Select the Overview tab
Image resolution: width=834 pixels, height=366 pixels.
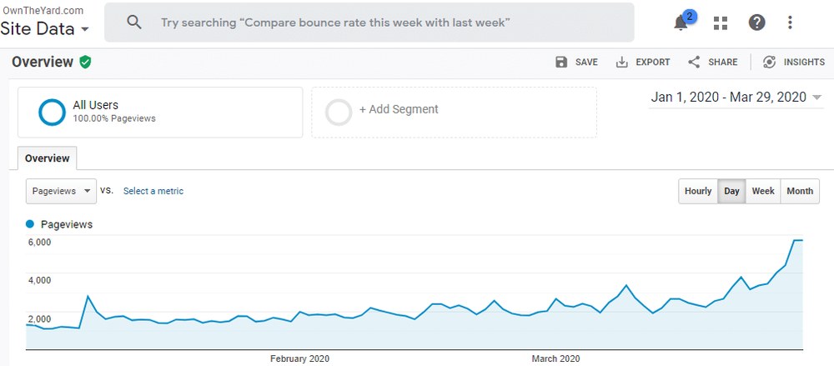point(48,158)
